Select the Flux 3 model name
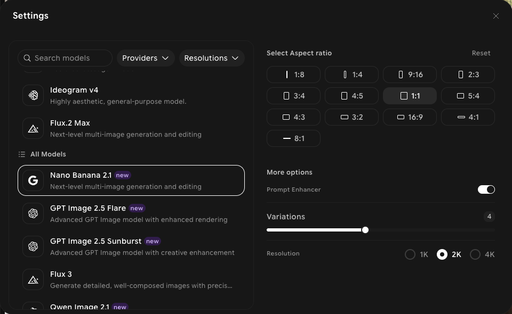The image size is (512, 314). coord(61,274)
